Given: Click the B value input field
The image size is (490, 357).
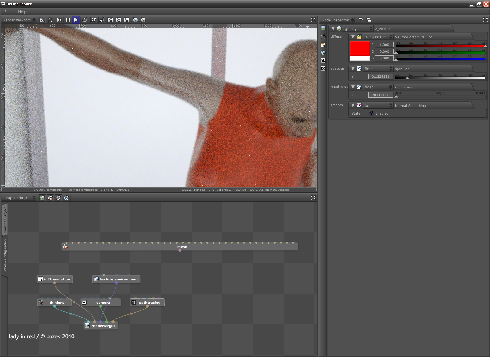Looking at the screenshot, I should tap(384, 58).
